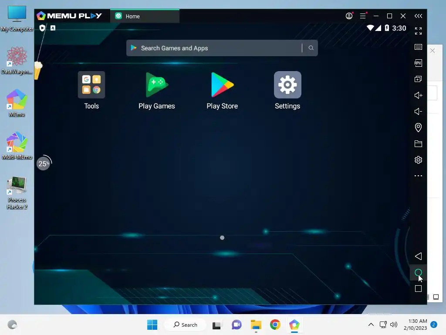Click the Search Games and Apps field
Image resolution: width=446 pixels, height=335 pixels.
pos(222,48)
